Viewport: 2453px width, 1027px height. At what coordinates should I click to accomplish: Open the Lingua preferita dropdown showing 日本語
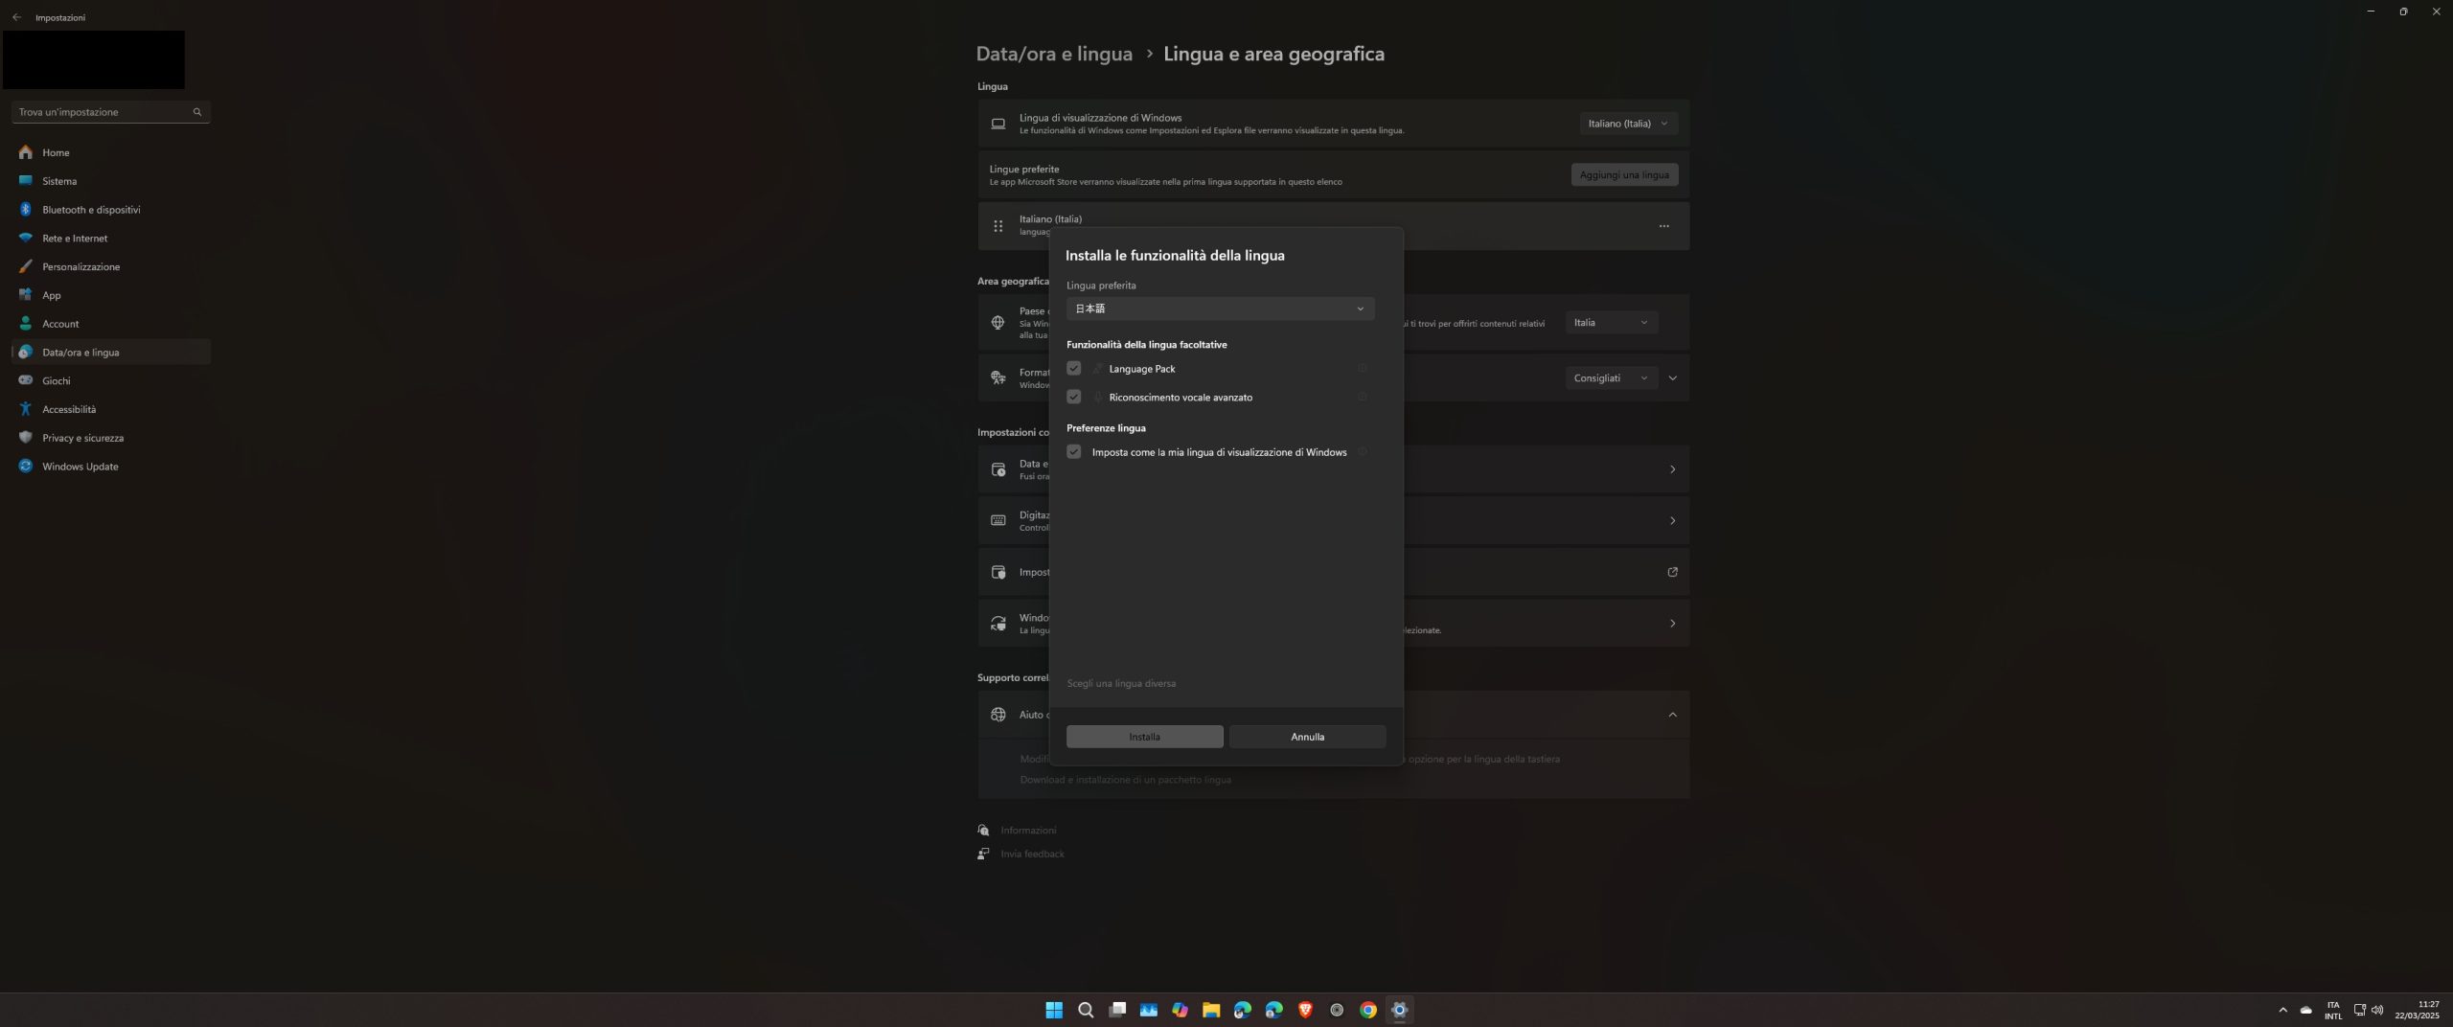[x=1220, y=308]
